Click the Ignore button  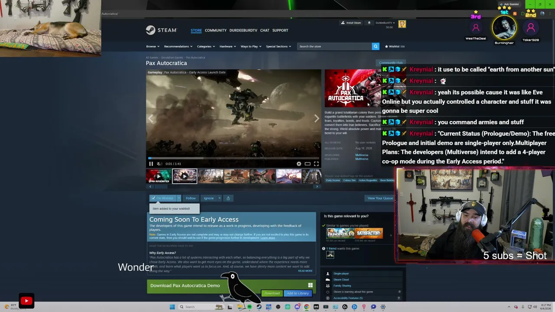tap(209, 198)
